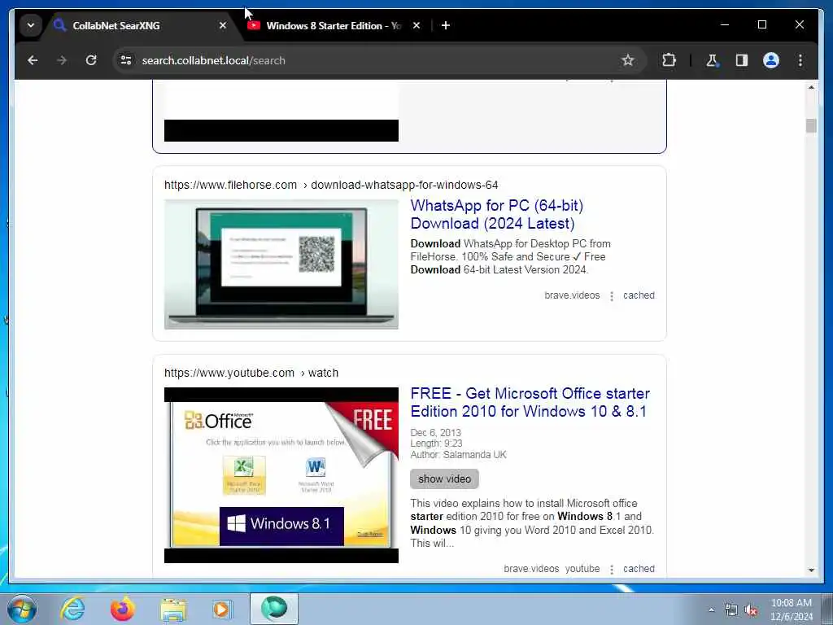
Task: View site information icon in address bar
Action: 126,60
